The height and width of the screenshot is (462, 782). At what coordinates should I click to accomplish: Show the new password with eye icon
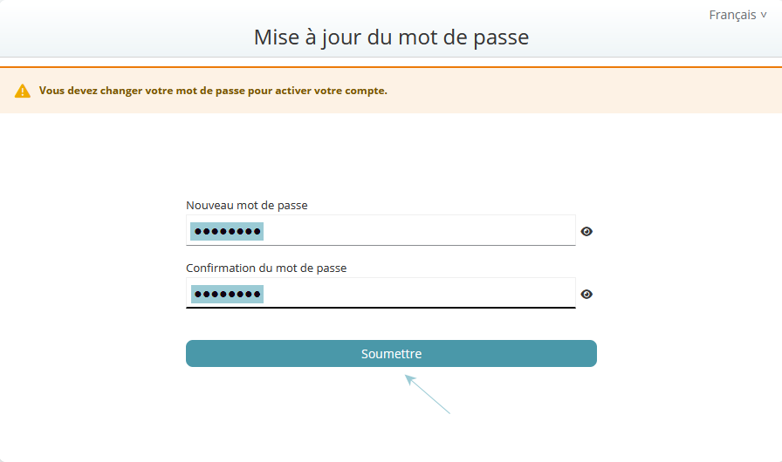click(586, 232)
